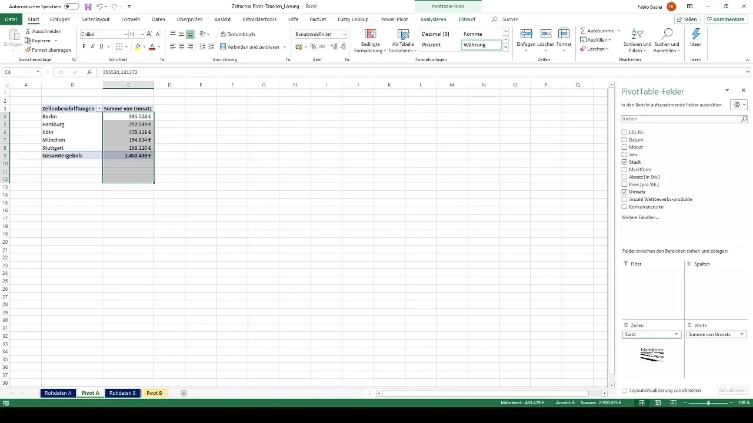Image resolution: width=753 pixels, height=423 pixels.
Task: Click the Save icon in title bar
Action: 88,6
